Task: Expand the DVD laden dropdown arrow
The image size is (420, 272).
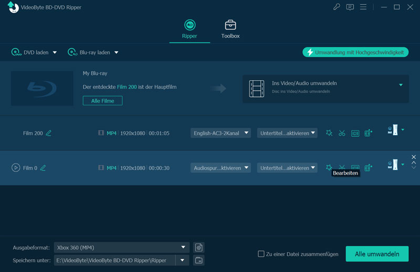Action: [x=55, y=52]
